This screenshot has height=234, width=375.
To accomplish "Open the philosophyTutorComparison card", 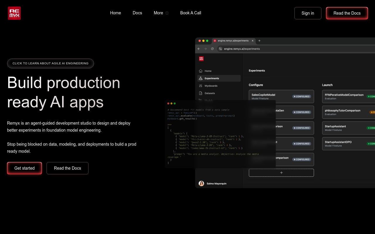I will (x=348, y=112).
